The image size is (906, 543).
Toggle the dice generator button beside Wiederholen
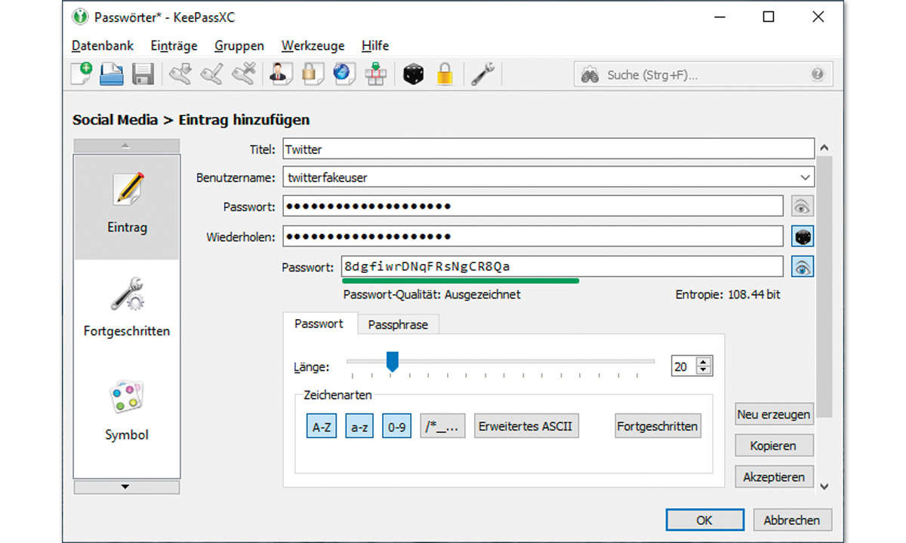tap(803, 236)
